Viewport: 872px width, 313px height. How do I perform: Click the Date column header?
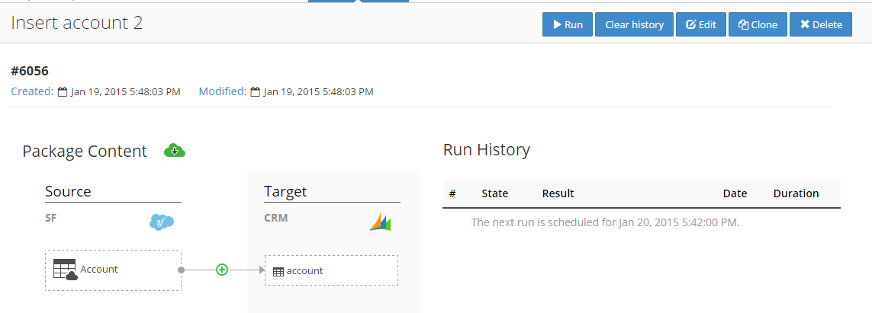coord(734,193)
